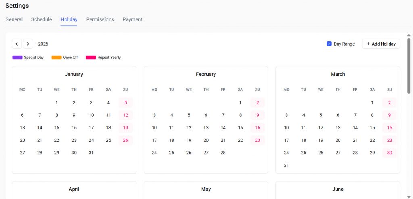Choose March 31 on the calendar
Viewport: 413px width, 199px height.
[286, 165]
